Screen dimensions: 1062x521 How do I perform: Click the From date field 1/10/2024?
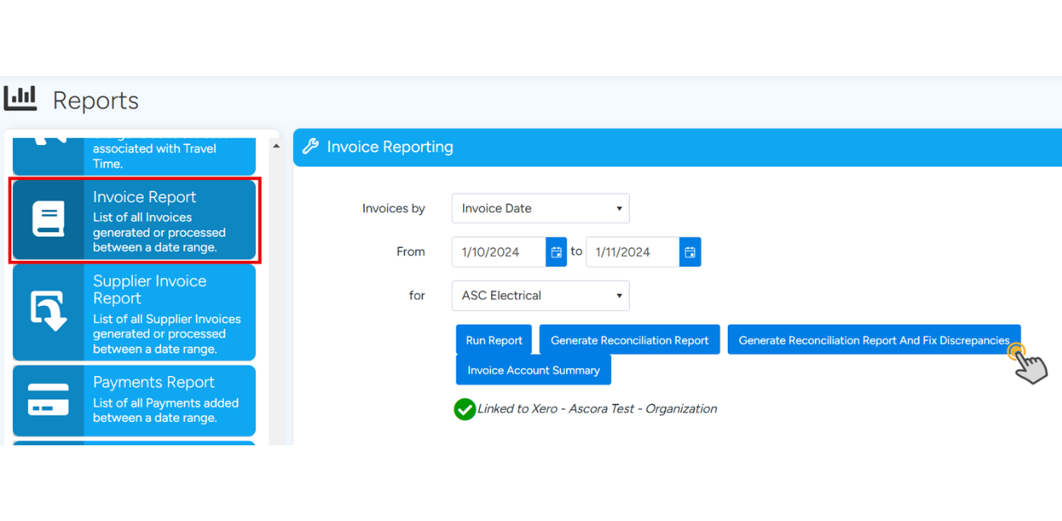(x=498, y=252)
